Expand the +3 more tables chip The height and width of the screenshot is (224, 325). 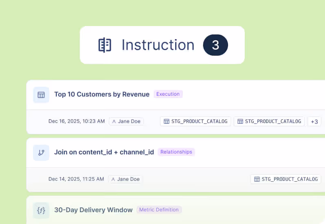(314, 121)
